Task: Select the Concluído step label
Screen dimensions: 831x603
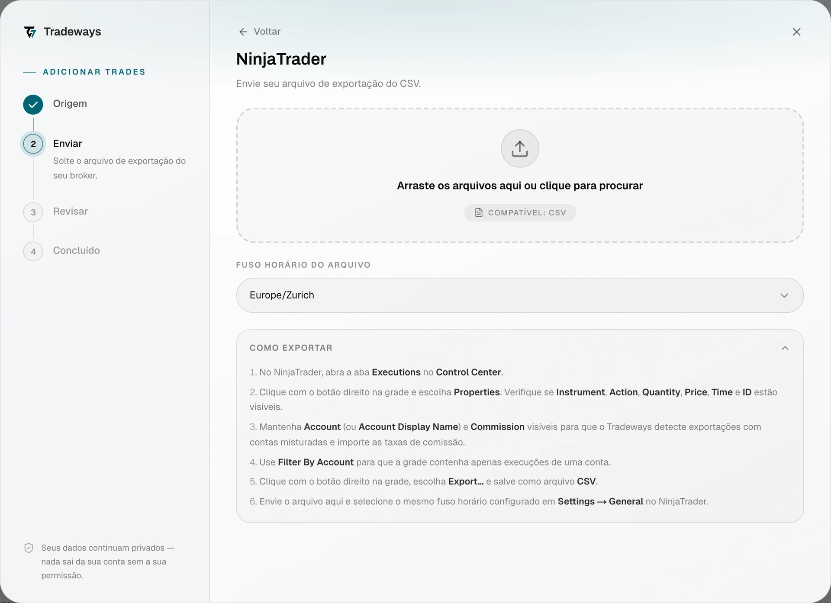Action: pos(77,250)
